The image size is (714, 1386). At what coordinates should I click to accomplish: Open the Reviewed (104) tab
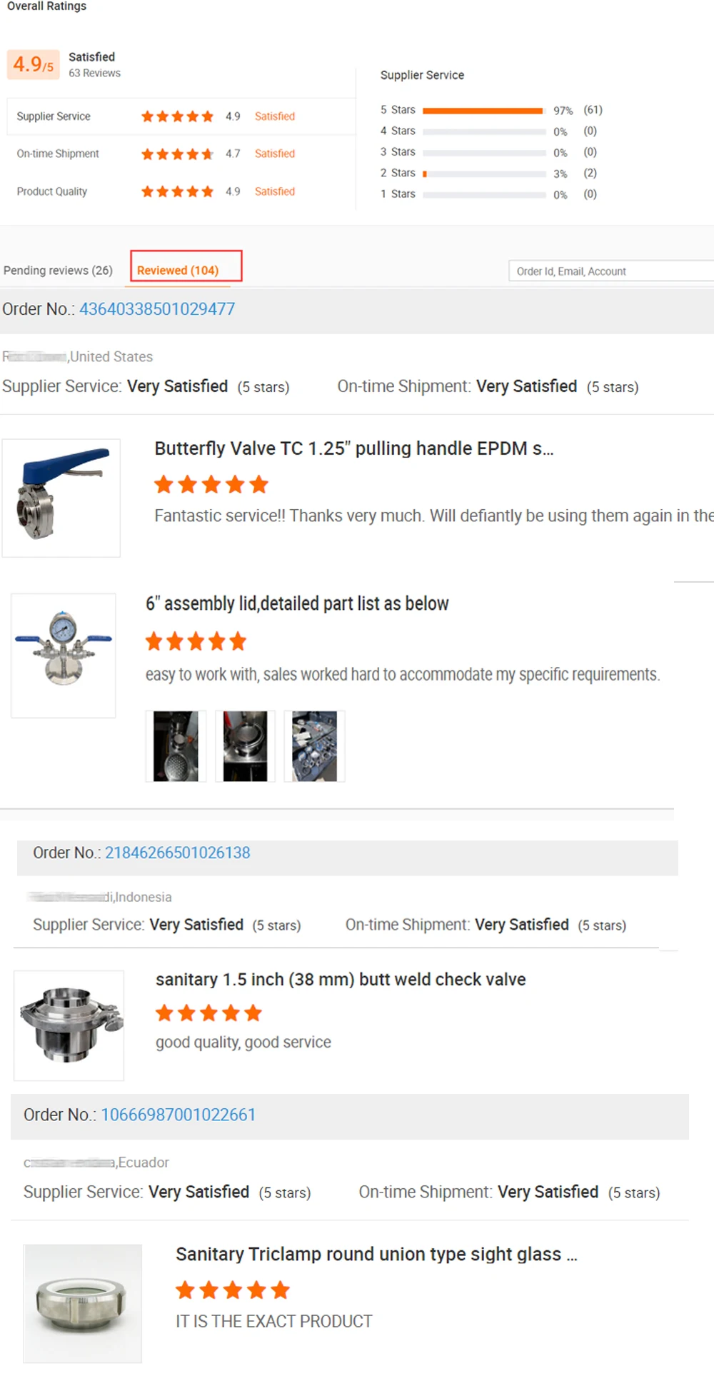(178, 270)
